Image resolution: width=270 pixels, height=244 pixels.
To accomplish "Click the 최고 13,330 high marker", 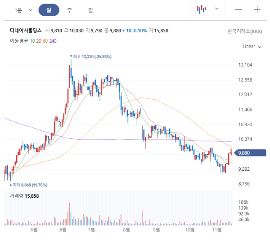I will tap(91, 57).
